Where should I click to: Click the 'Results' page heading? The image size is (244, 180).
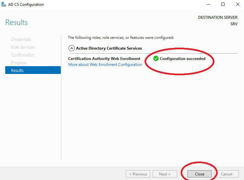click(x=17, y=22)
